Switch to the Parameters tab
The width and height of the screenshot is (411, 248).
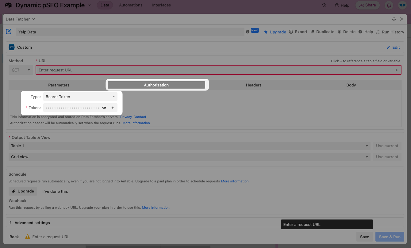[59, 85]
